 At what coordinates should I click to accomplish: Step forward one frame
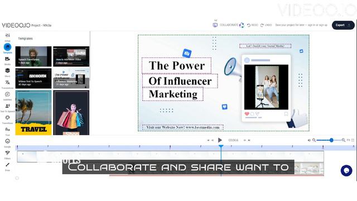pos(244,140)
